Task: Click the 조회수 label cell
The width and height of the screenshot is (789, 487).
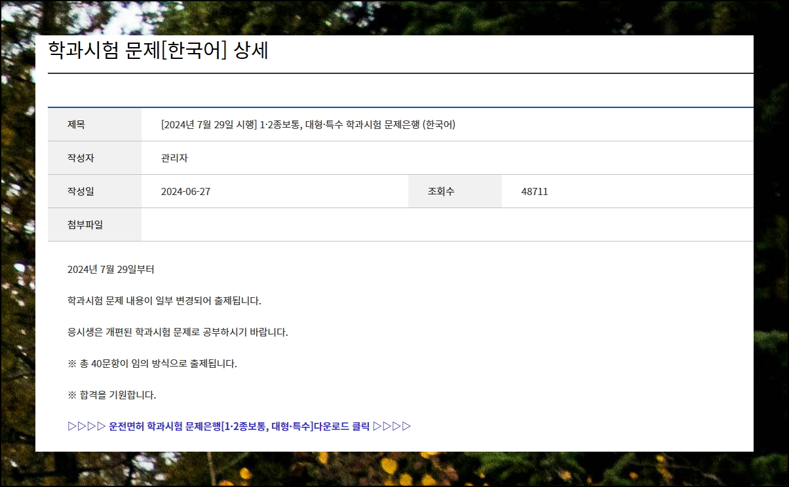Action: [455, 191]
